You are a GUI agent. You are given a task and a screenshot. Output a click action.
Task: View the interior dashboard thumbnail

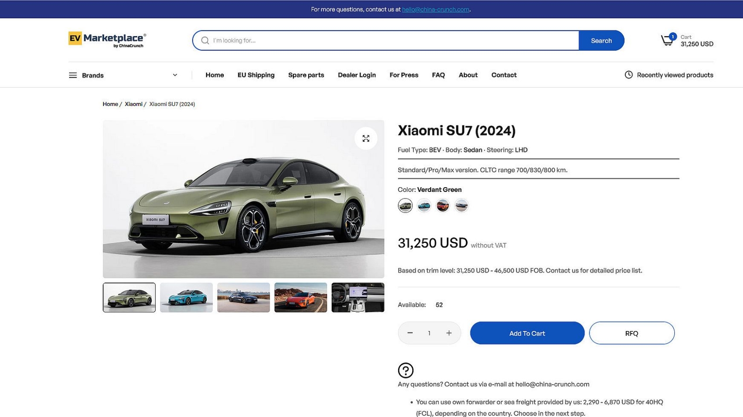click(358, 297)
